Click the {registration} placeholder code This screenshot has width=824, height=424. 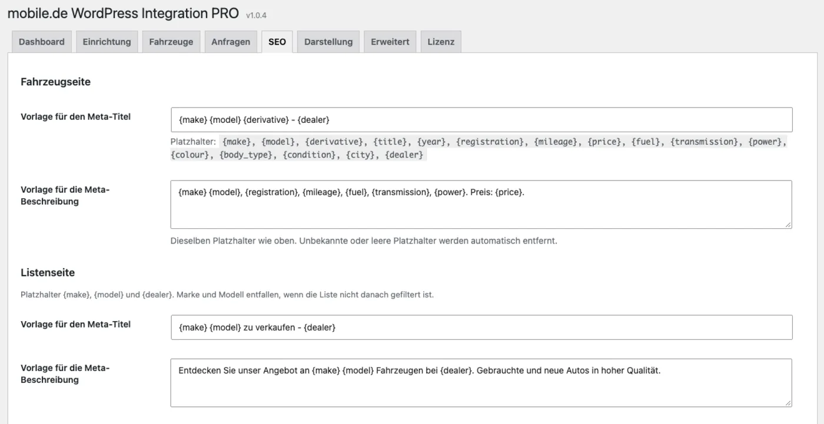[490, 142]
